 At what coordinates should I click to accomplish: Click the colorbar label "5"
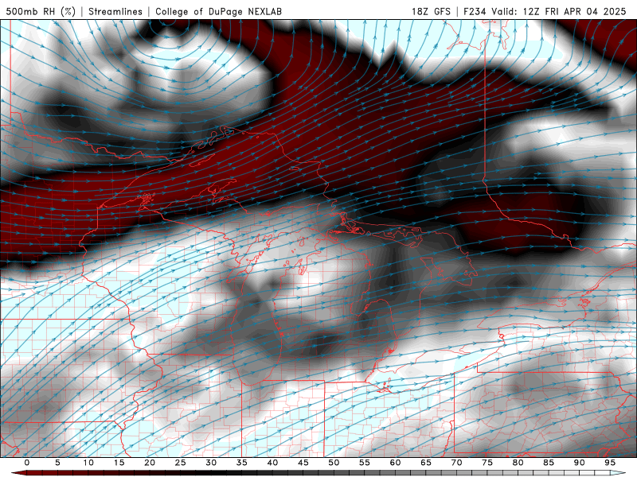[x=57, y=463]
